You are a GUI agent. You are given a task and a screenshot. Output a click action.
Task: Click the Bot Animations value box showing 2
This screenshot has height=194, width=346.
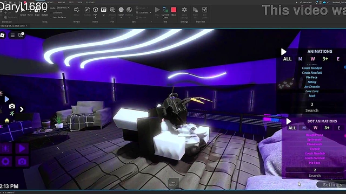pos(315,170)
